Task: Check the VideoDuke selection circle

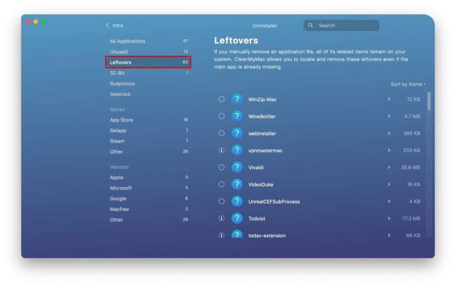Action: [221, 184]
